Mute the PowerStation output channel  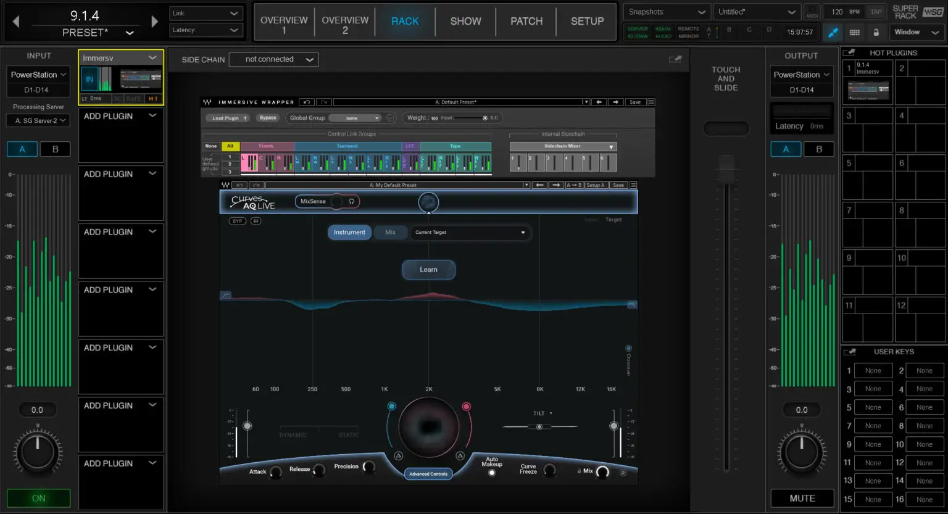(802, 498)
